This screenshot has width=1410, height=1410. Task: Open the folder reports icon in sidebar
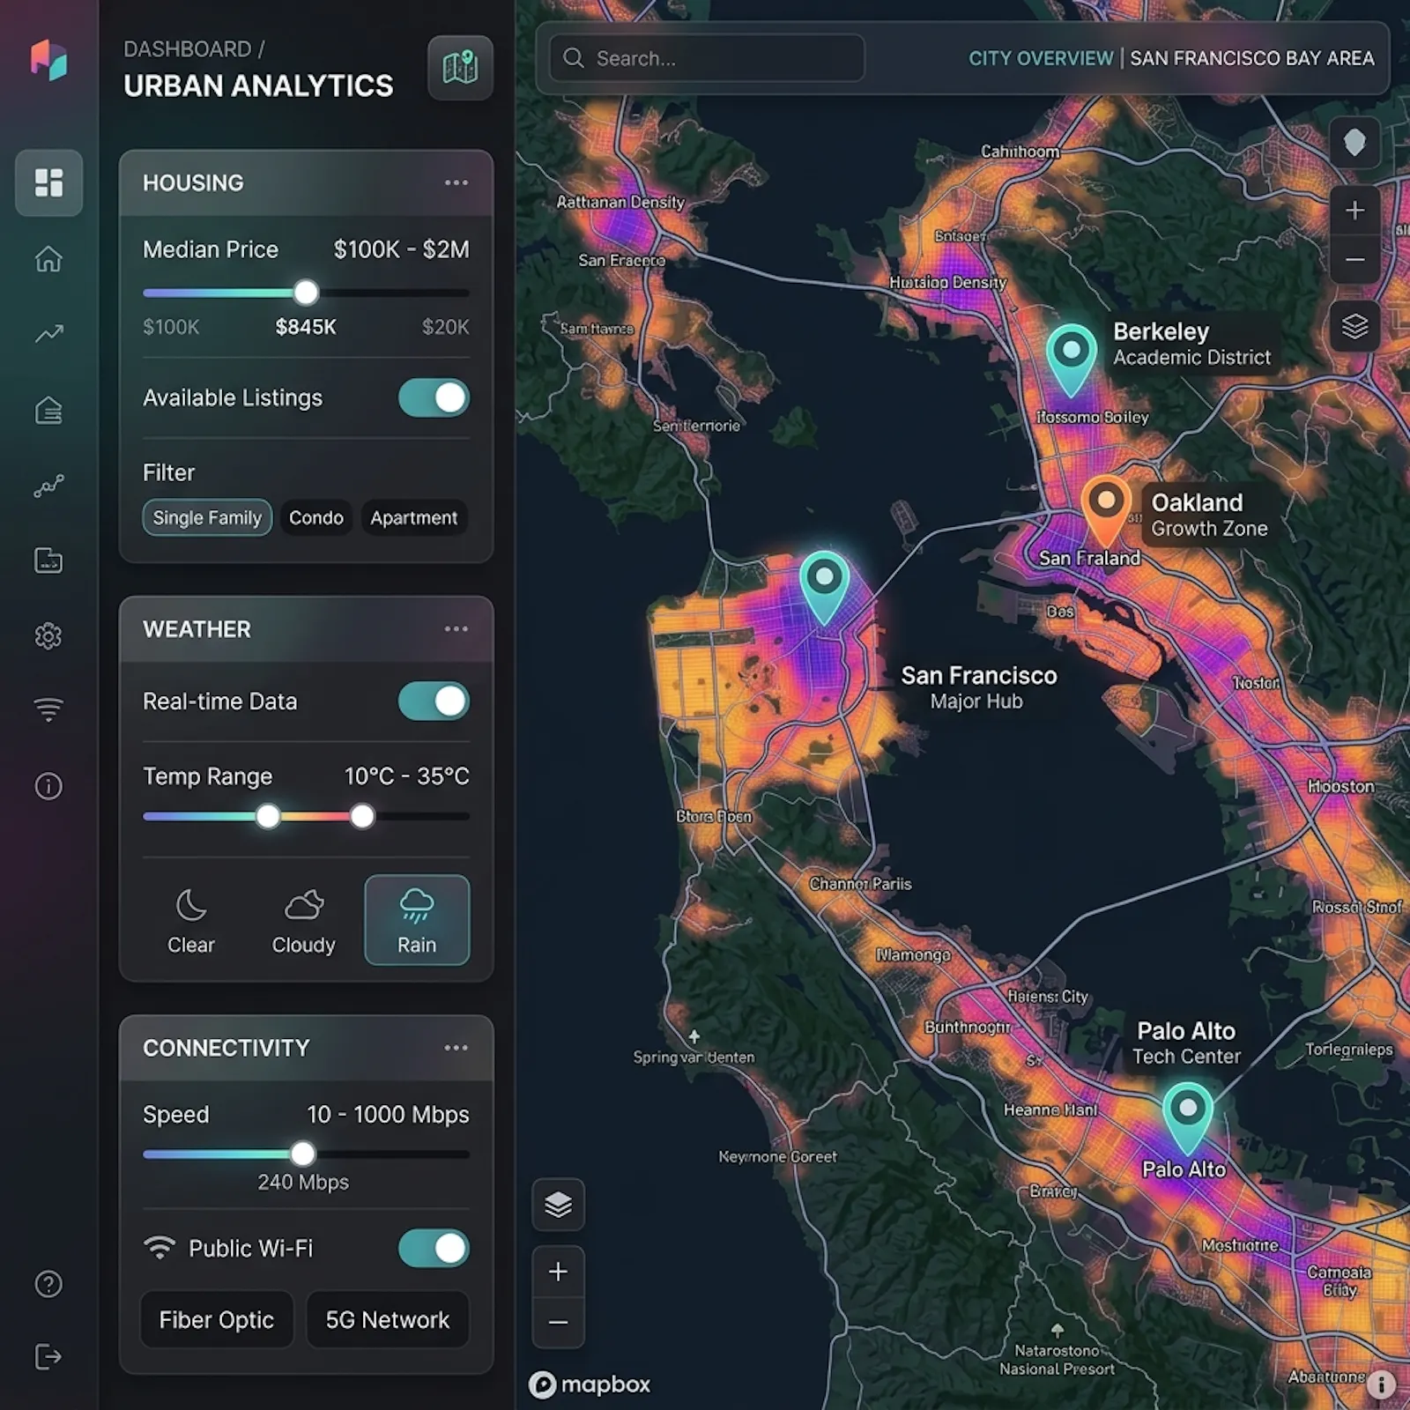[48, 560]
